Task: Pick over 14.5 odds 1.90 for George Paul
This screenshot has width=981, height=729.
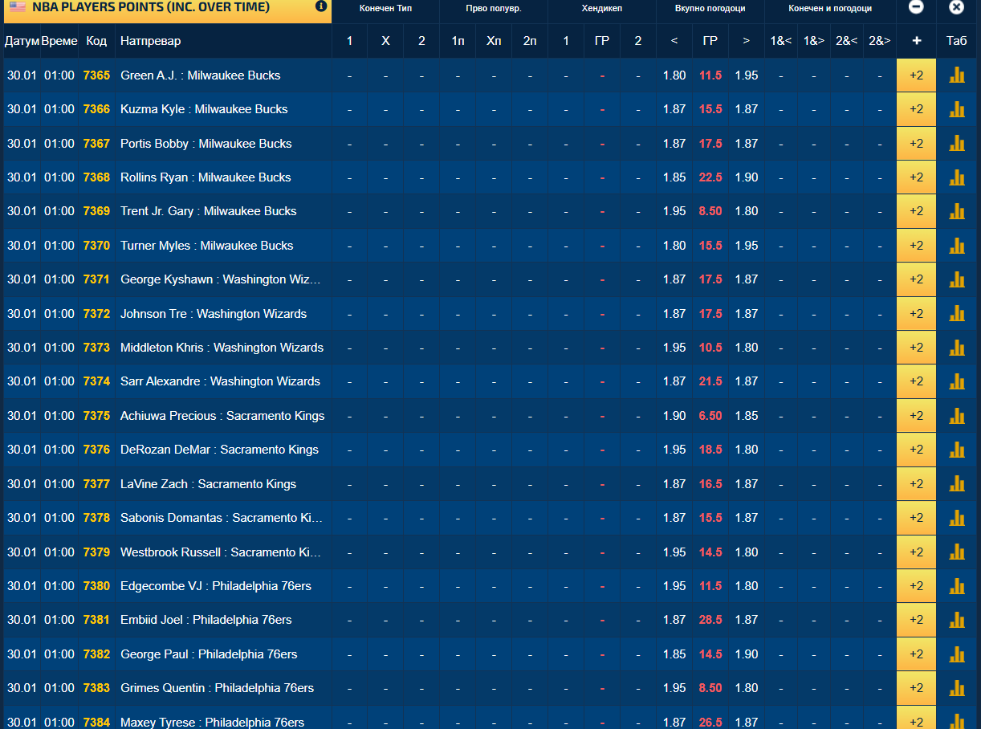Action: (747, 654)
